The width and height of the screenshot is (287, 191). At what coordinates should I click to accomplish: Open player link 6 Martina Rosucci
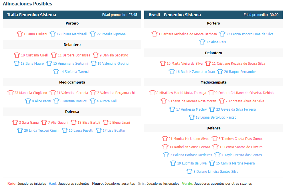point(74,101)
